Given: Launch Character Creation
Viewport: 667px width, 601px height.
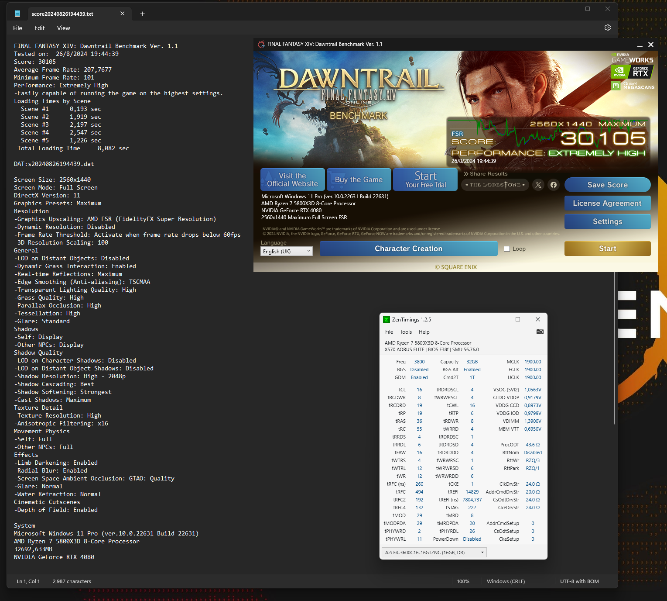Looking at the screenshot, I should point(409,249).
